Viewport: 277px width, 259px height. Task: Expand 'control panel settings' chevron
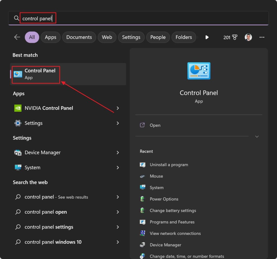[118, 227]
